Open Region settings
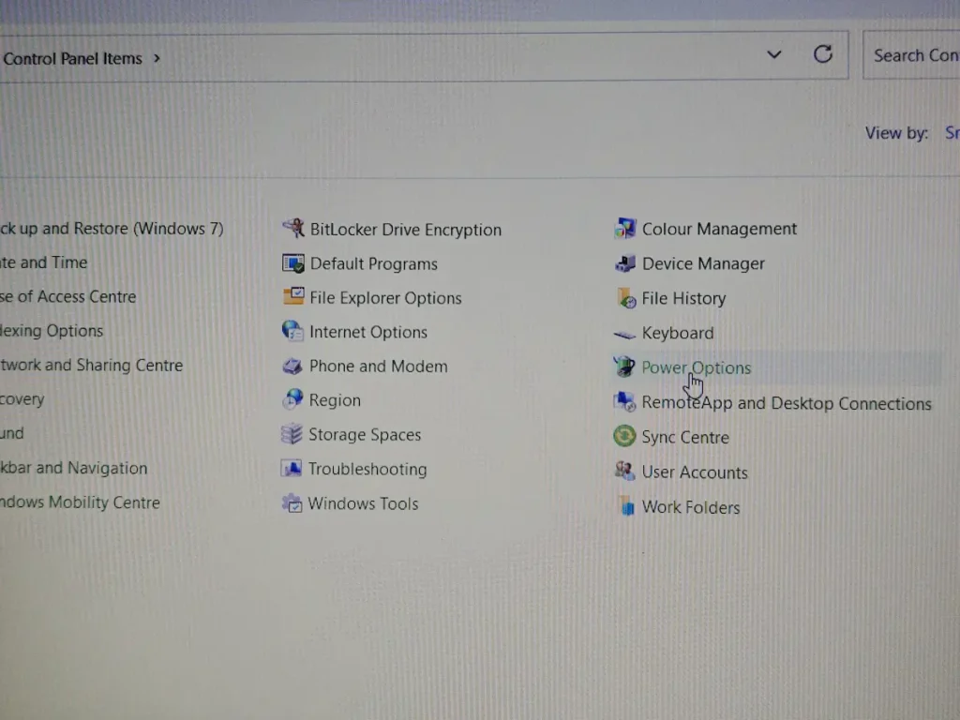 [334, 399]
